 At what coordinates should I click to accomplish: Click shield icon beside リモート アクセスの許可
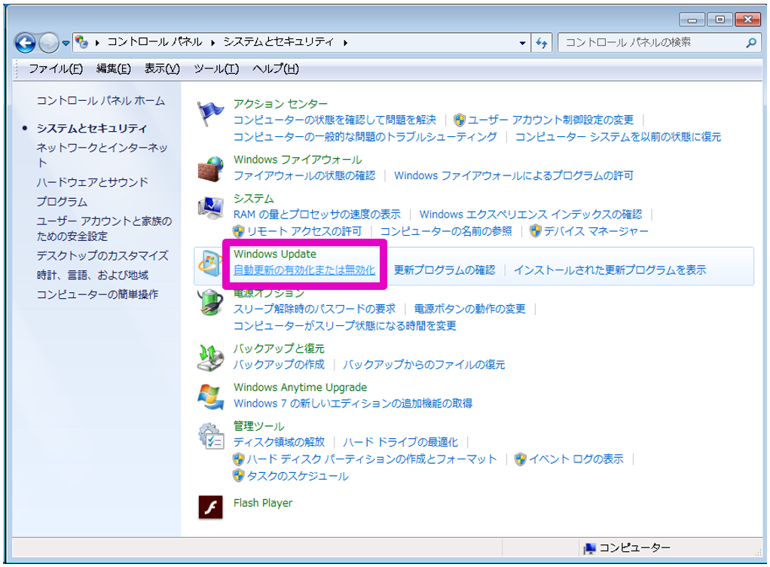(x=239, y=231)
